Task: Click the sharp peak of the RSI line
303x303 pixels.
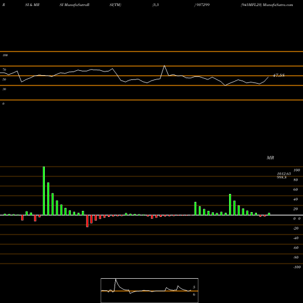Action: pyautogui.click(x=164, y=65)
